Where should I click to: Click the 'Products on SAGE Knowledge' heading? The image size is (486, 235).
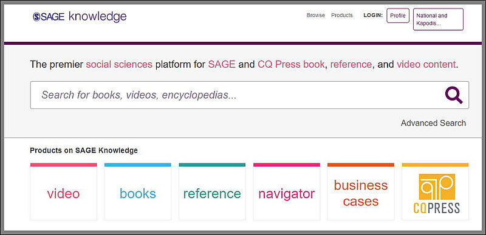click(84, 151)
